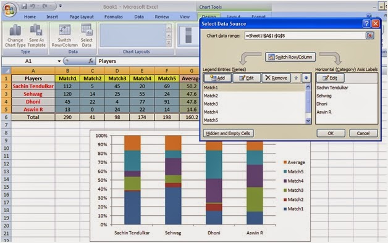Click the Chart data range input field
Image resolution: width=388 pixels, height=243 pixels.
[x=305, y=36]
